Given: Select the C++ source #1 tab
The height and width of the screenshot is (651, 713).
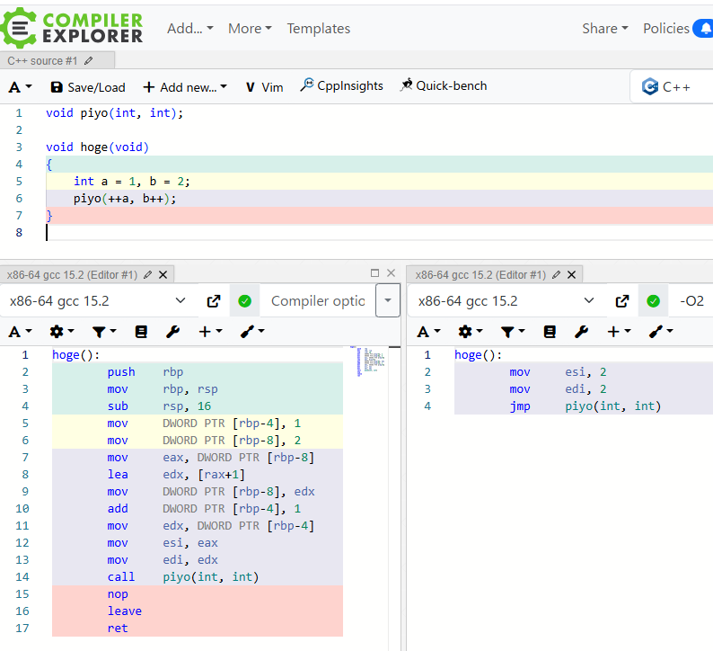Looking at the screenshot, I should [x=42, y=60].
